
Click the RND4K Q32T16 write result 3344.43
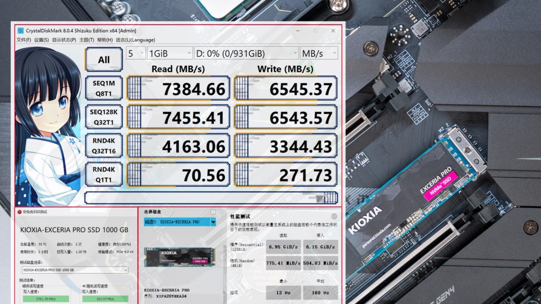286,146
